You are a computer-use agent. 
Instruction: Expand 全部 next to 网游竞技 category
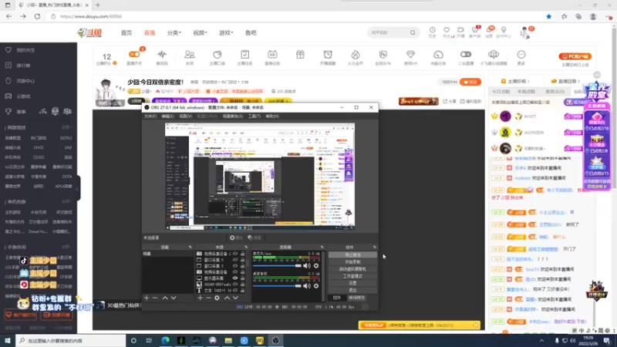(66, 127)
